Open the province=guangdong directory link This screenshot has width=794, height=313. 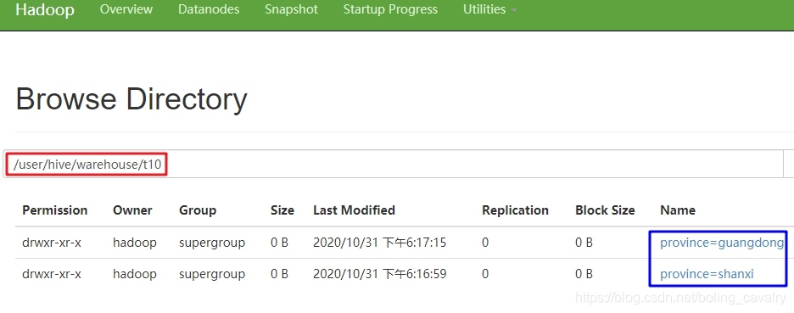coord(722,243)
